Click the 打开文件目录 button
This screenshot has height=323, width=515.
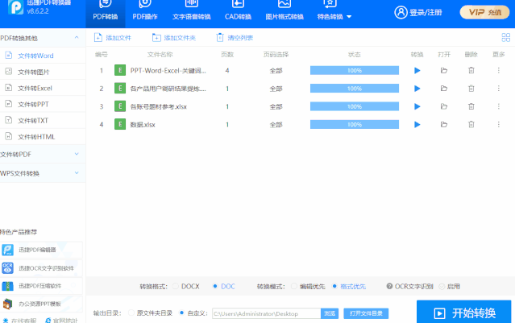(x=366, y=313)
